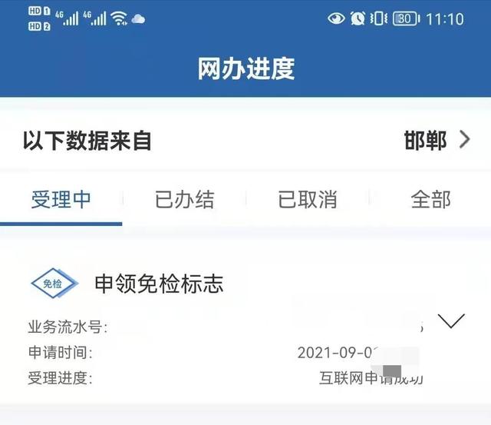Viewport: 491px width, 425px height.
Task: Tap the Wi-Fi signal icon
Action: click(119, 18)
